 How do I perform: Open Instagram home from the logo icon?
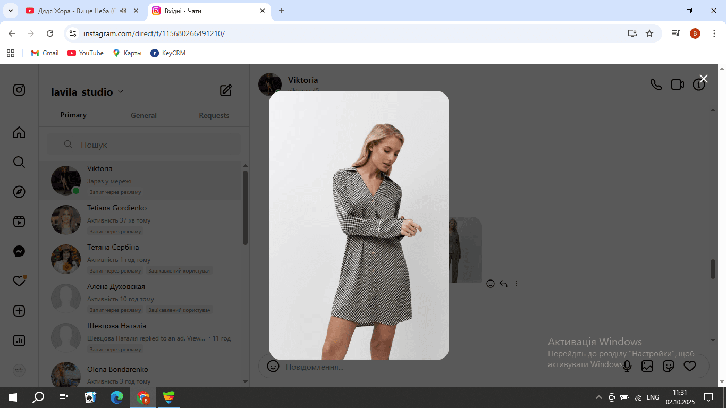(x=19, y=90)
